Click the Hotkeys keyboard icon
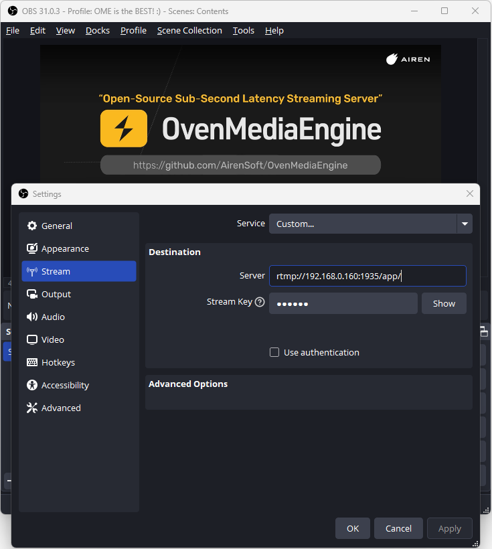The width and height of the screenshot is (492, 549). point(32,363)
